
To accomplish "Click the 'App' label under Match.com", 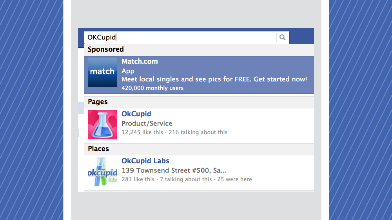I will click(128, 71).
